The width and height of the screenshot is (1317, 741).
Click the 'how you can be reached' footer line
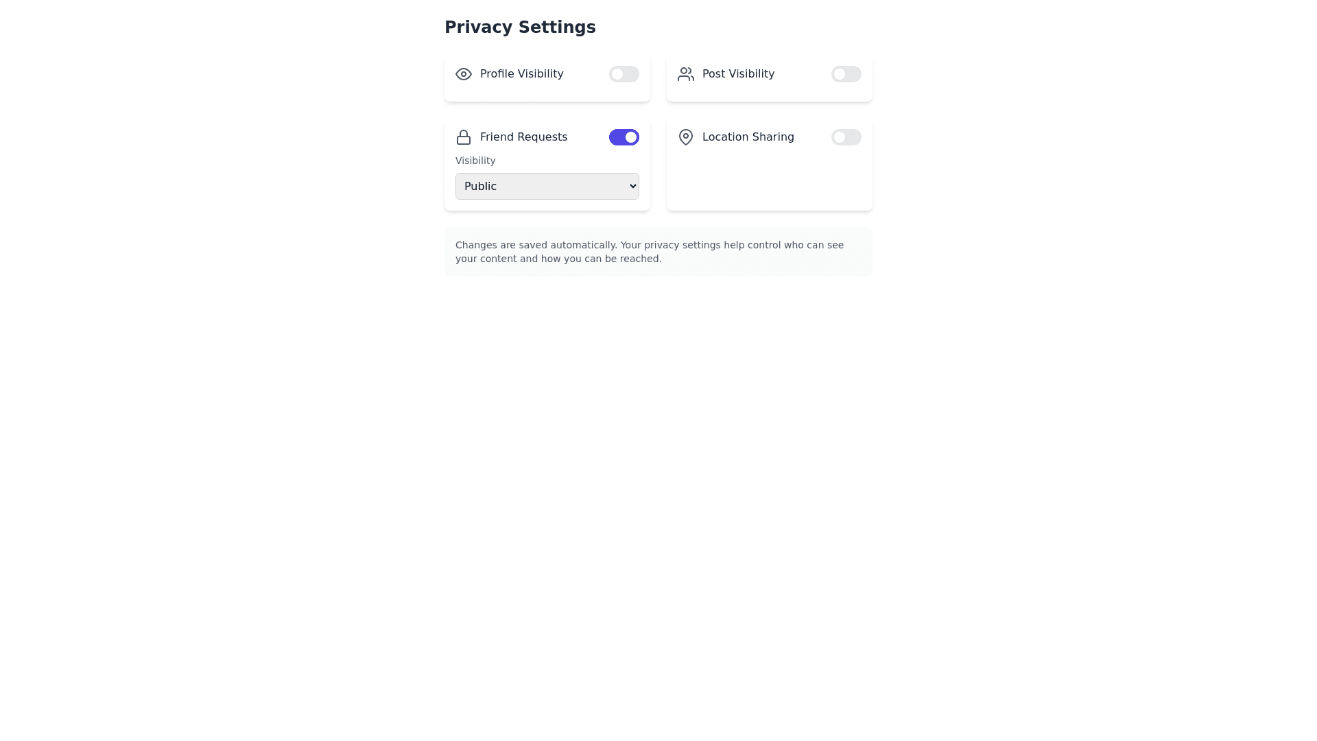[558, 259]
